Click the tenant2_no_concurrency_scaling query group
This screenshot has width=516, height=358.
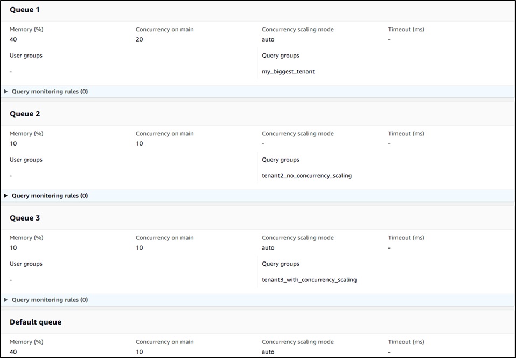[x=306, y=176]
